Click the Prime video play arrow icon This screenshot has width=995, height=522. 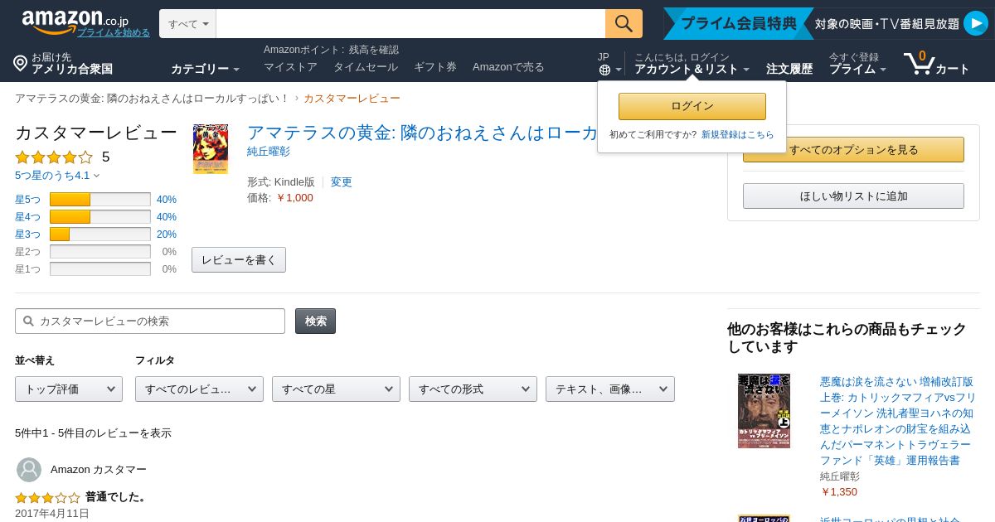pos(975,23)
